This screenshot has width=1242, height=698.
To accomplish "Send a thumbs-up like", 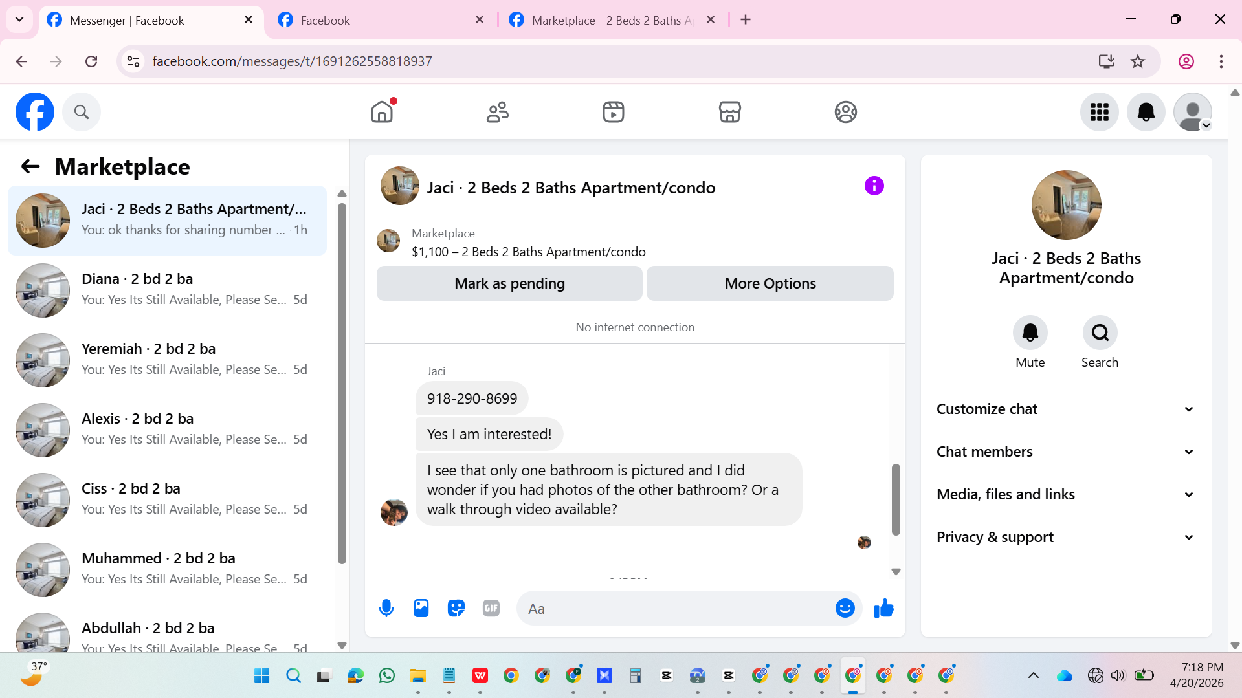I will click(x=883, y=609).
